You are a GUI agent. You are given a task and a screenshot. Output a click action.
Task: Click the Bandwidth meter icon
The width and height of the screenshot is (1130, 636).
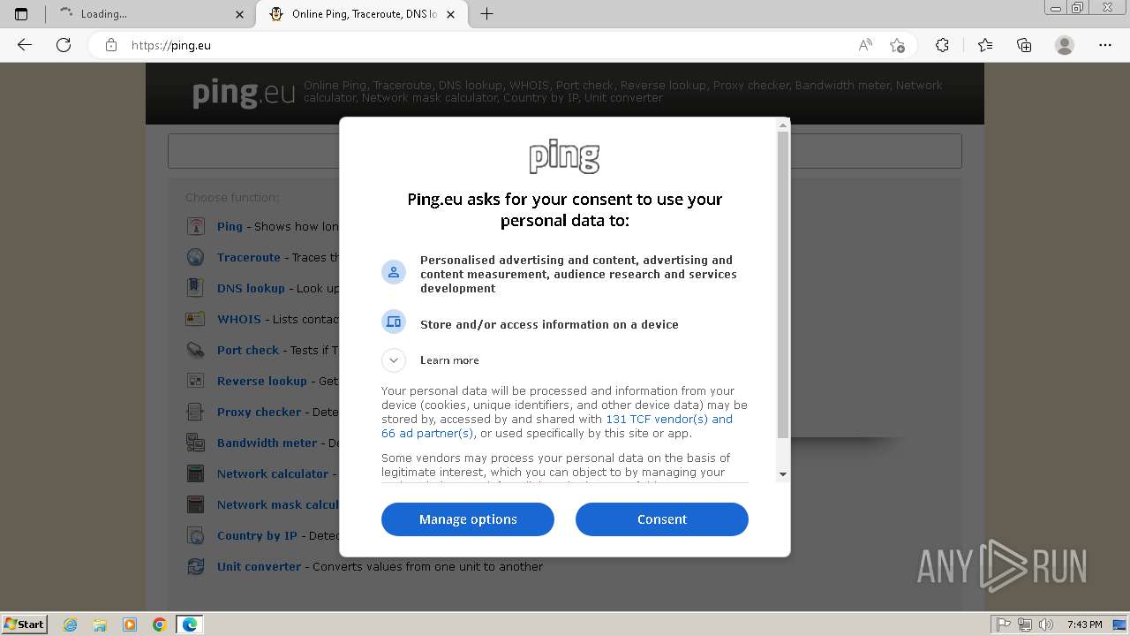pyautogui.click(x=195, y=443)
